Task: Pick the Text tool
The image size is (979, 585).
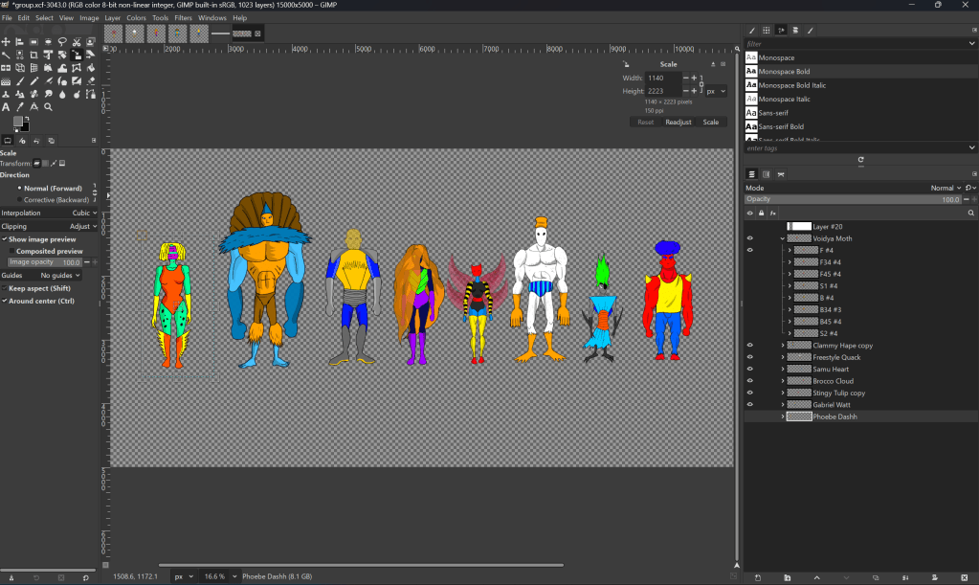Action: [x=7, y=107]
